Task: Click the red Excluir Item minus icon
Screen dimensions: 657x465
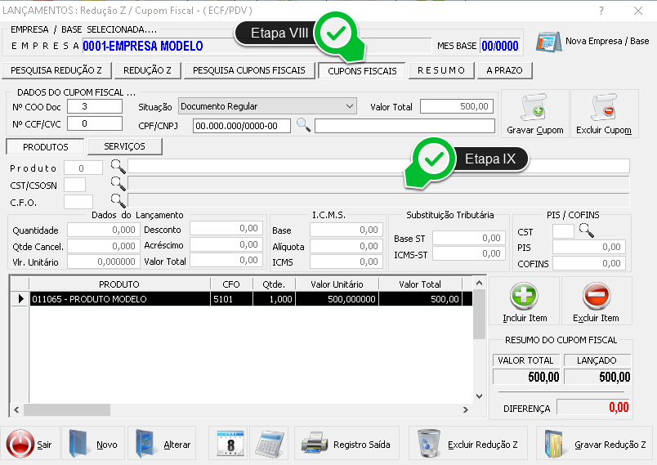Action: tap(596, 296)
